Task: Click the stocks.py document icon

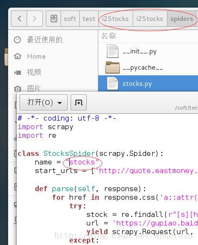Action: point(113,83)
